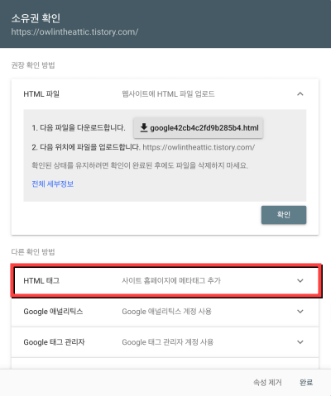
Task: Click 'Google 애널리틱스 계정 사용' description
Action: tap(166, 312)
